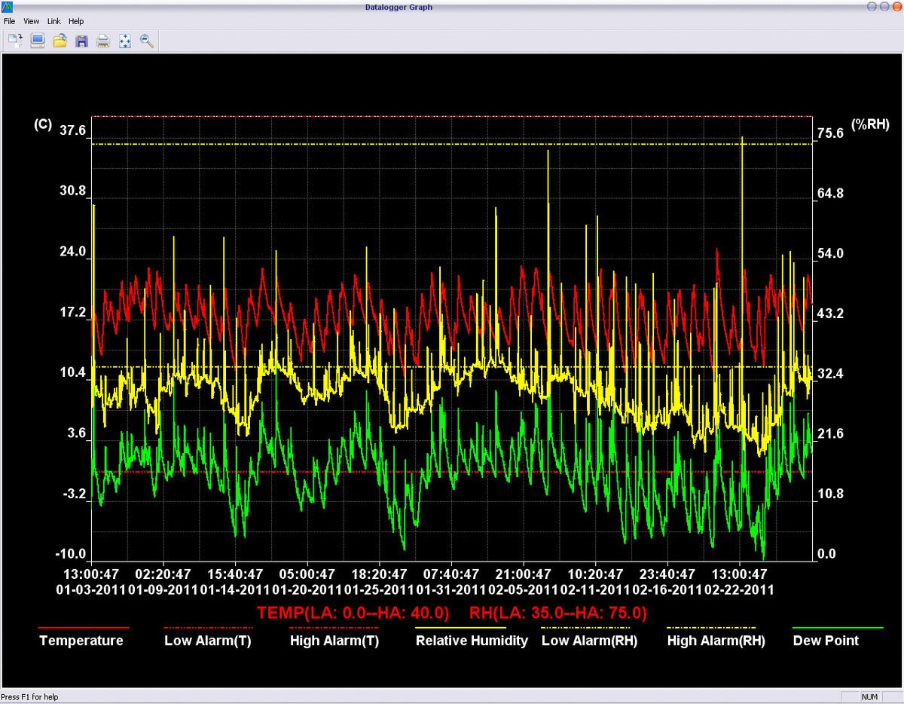Click the green Dew Point legend line
This screenshot has width=904, height=704.
[x=838, y=627]
